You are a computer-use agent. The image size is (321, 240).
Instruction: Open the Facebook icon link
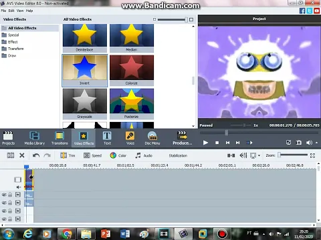tap(302, 11)
